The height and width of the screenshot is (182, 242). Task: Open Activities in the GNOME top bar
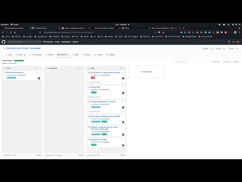pos(5,25)
